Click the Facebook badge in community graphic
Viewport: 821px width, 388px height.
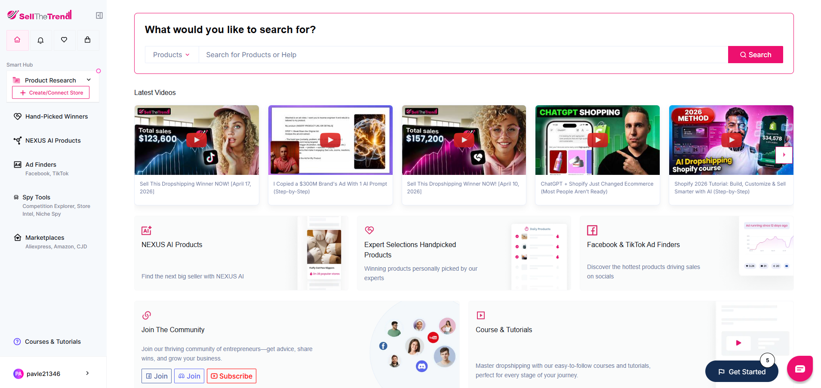tap(383, 346)
